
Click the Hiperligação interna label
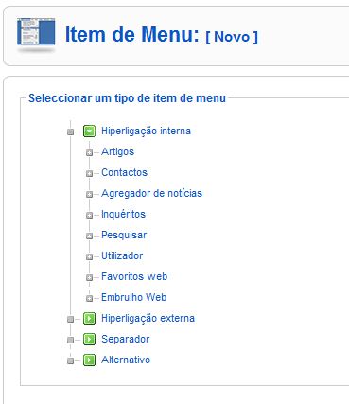pos(146,132)
